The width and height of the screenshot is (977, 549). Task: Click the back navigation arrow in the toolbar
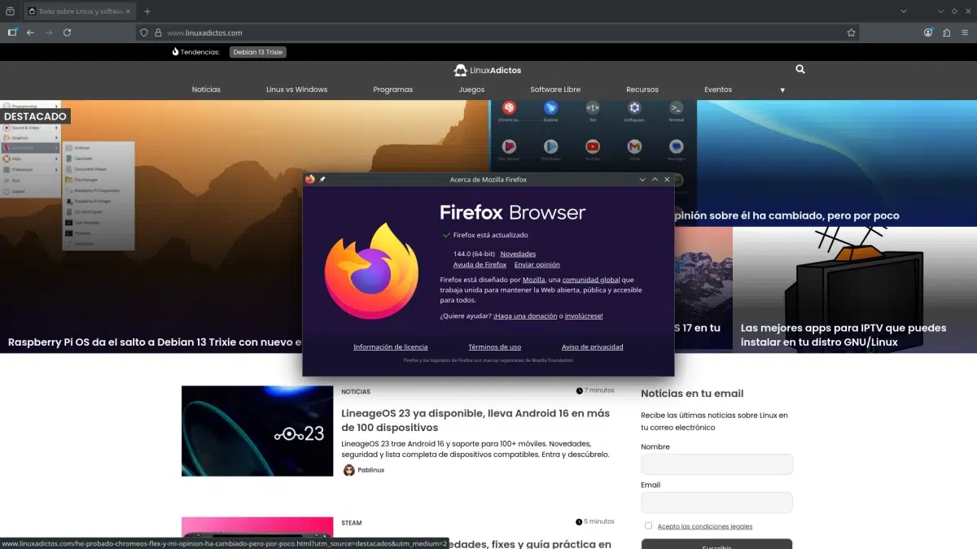[x=30, y=33]
